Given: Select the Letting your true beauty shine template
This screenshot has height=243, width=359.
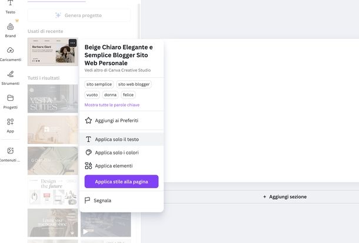Looking at the screenshot, I should [x=52, y=222].
